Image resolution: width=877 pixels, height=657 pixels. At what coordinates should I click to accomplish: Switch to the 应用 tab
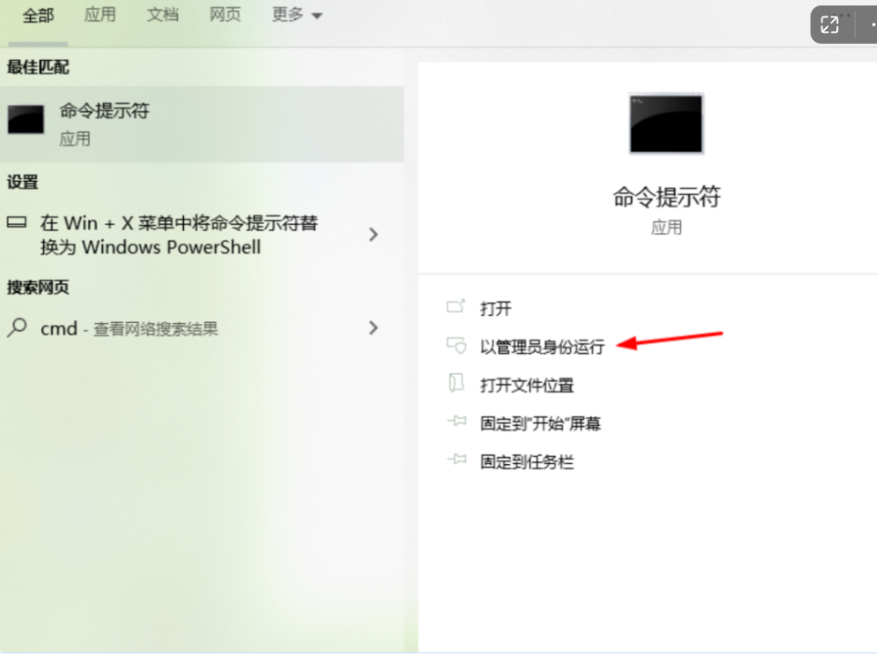click(x=99, y=15)
